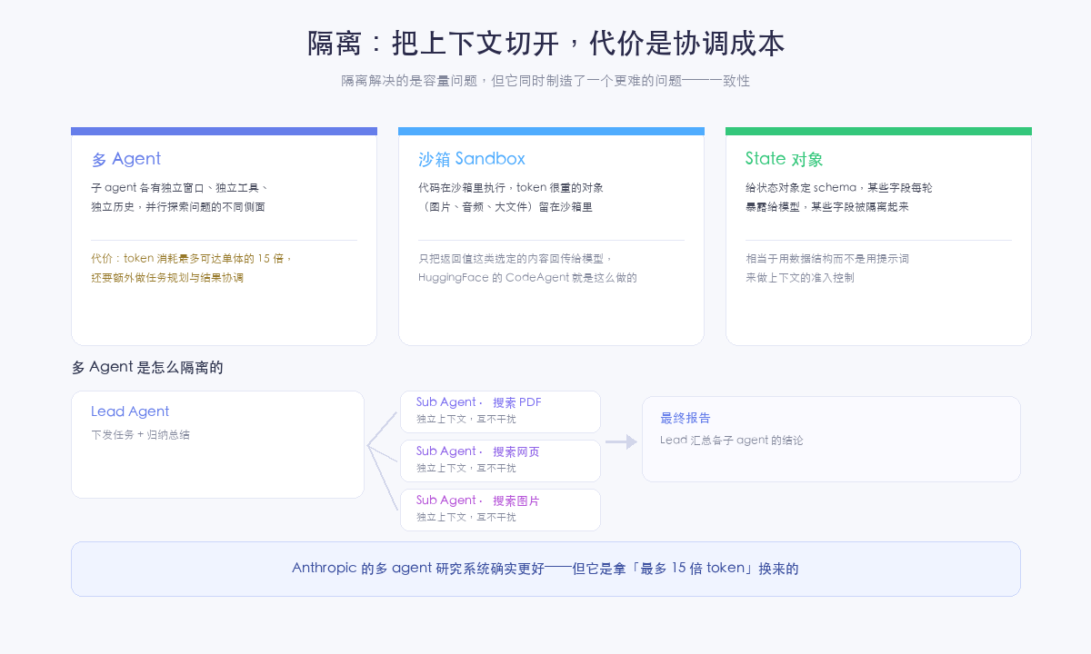Select the 沙箱 Sandbox card heading
This screenshot has height=654, width=1091.
pos(472,159)
